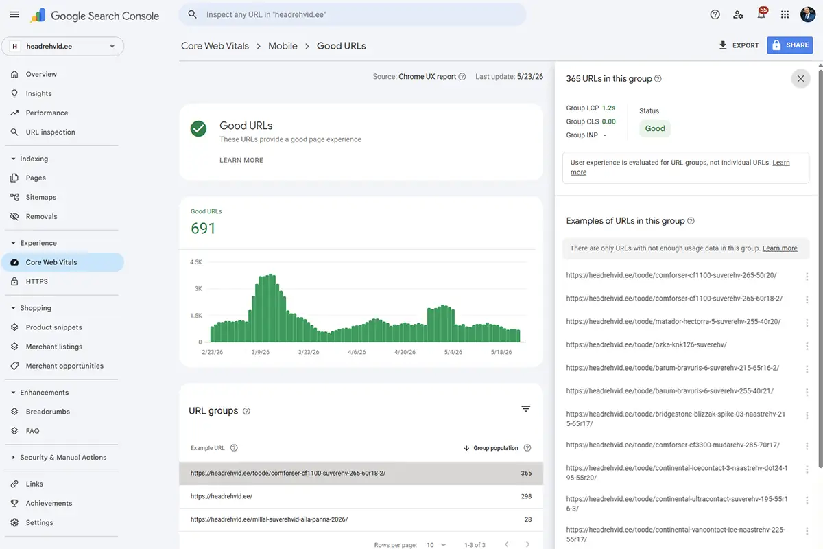Open the Google apps grid
Viewport: 823px width, 549px height.
click(785, 14)
